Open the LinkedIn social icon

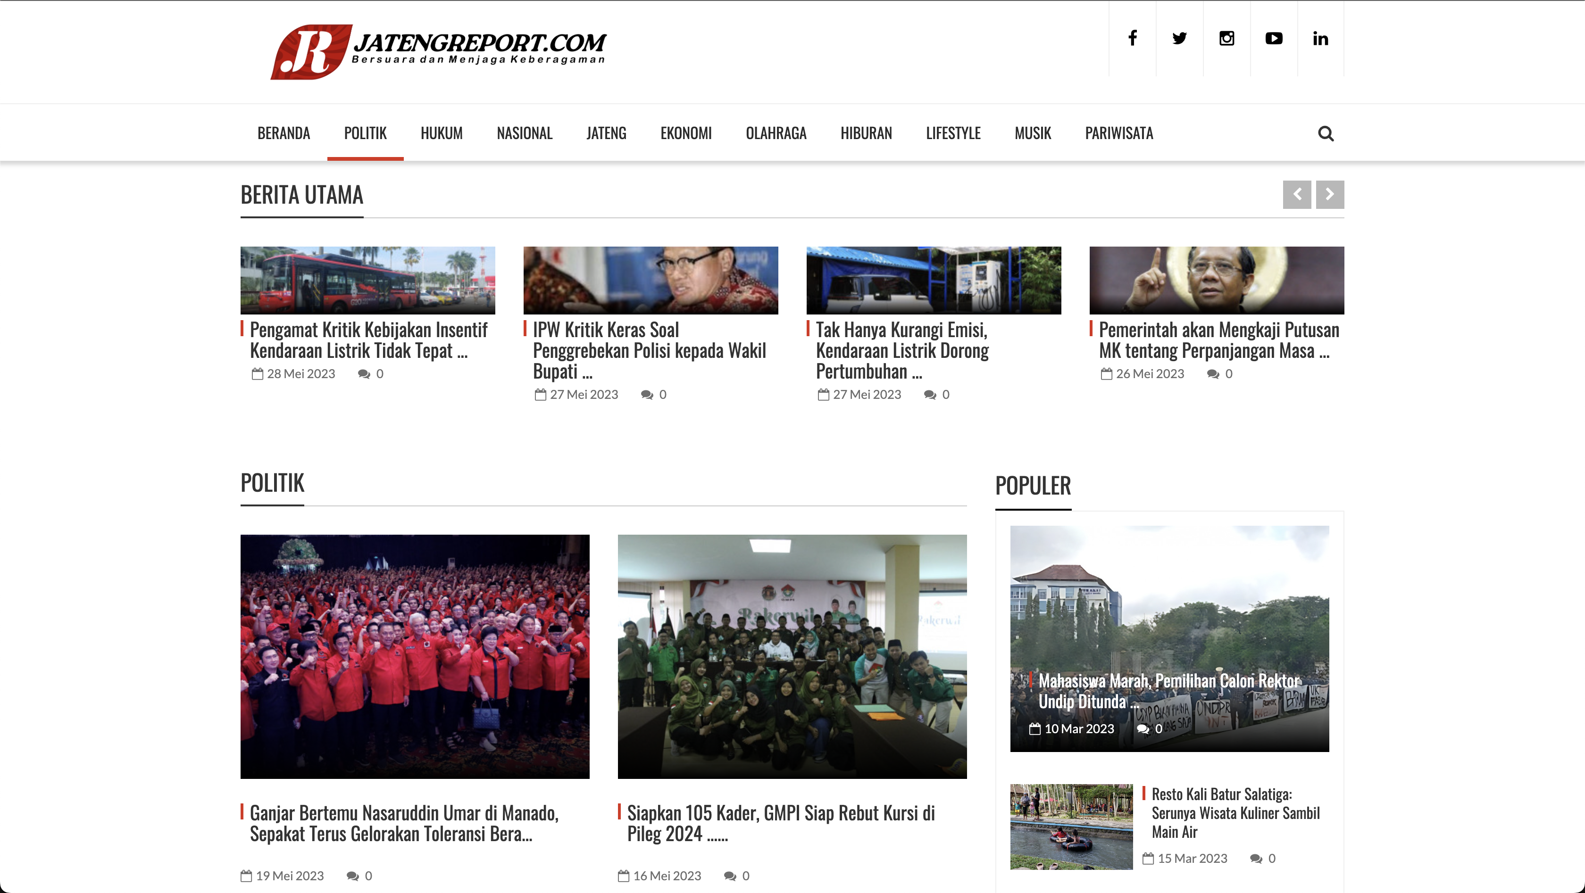[1320, 38]
